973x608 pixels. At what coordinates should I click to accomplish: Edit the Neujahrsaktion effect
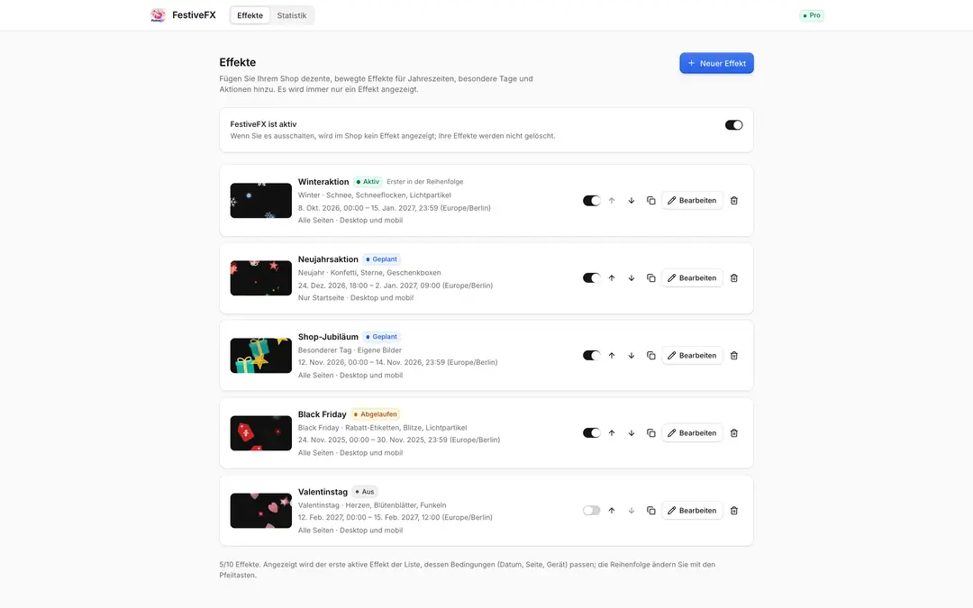[692, 278]
